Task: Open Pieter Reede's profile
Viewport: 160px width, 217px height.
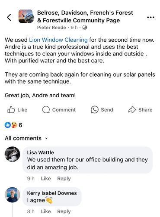Action: 51,28
